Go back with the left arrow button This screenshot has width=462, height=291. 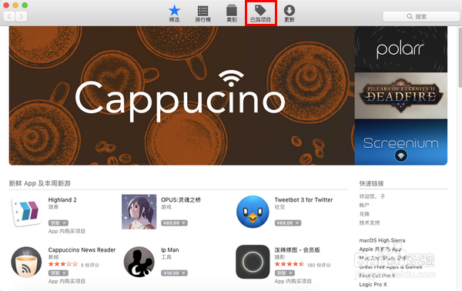[x=9, y=16]
